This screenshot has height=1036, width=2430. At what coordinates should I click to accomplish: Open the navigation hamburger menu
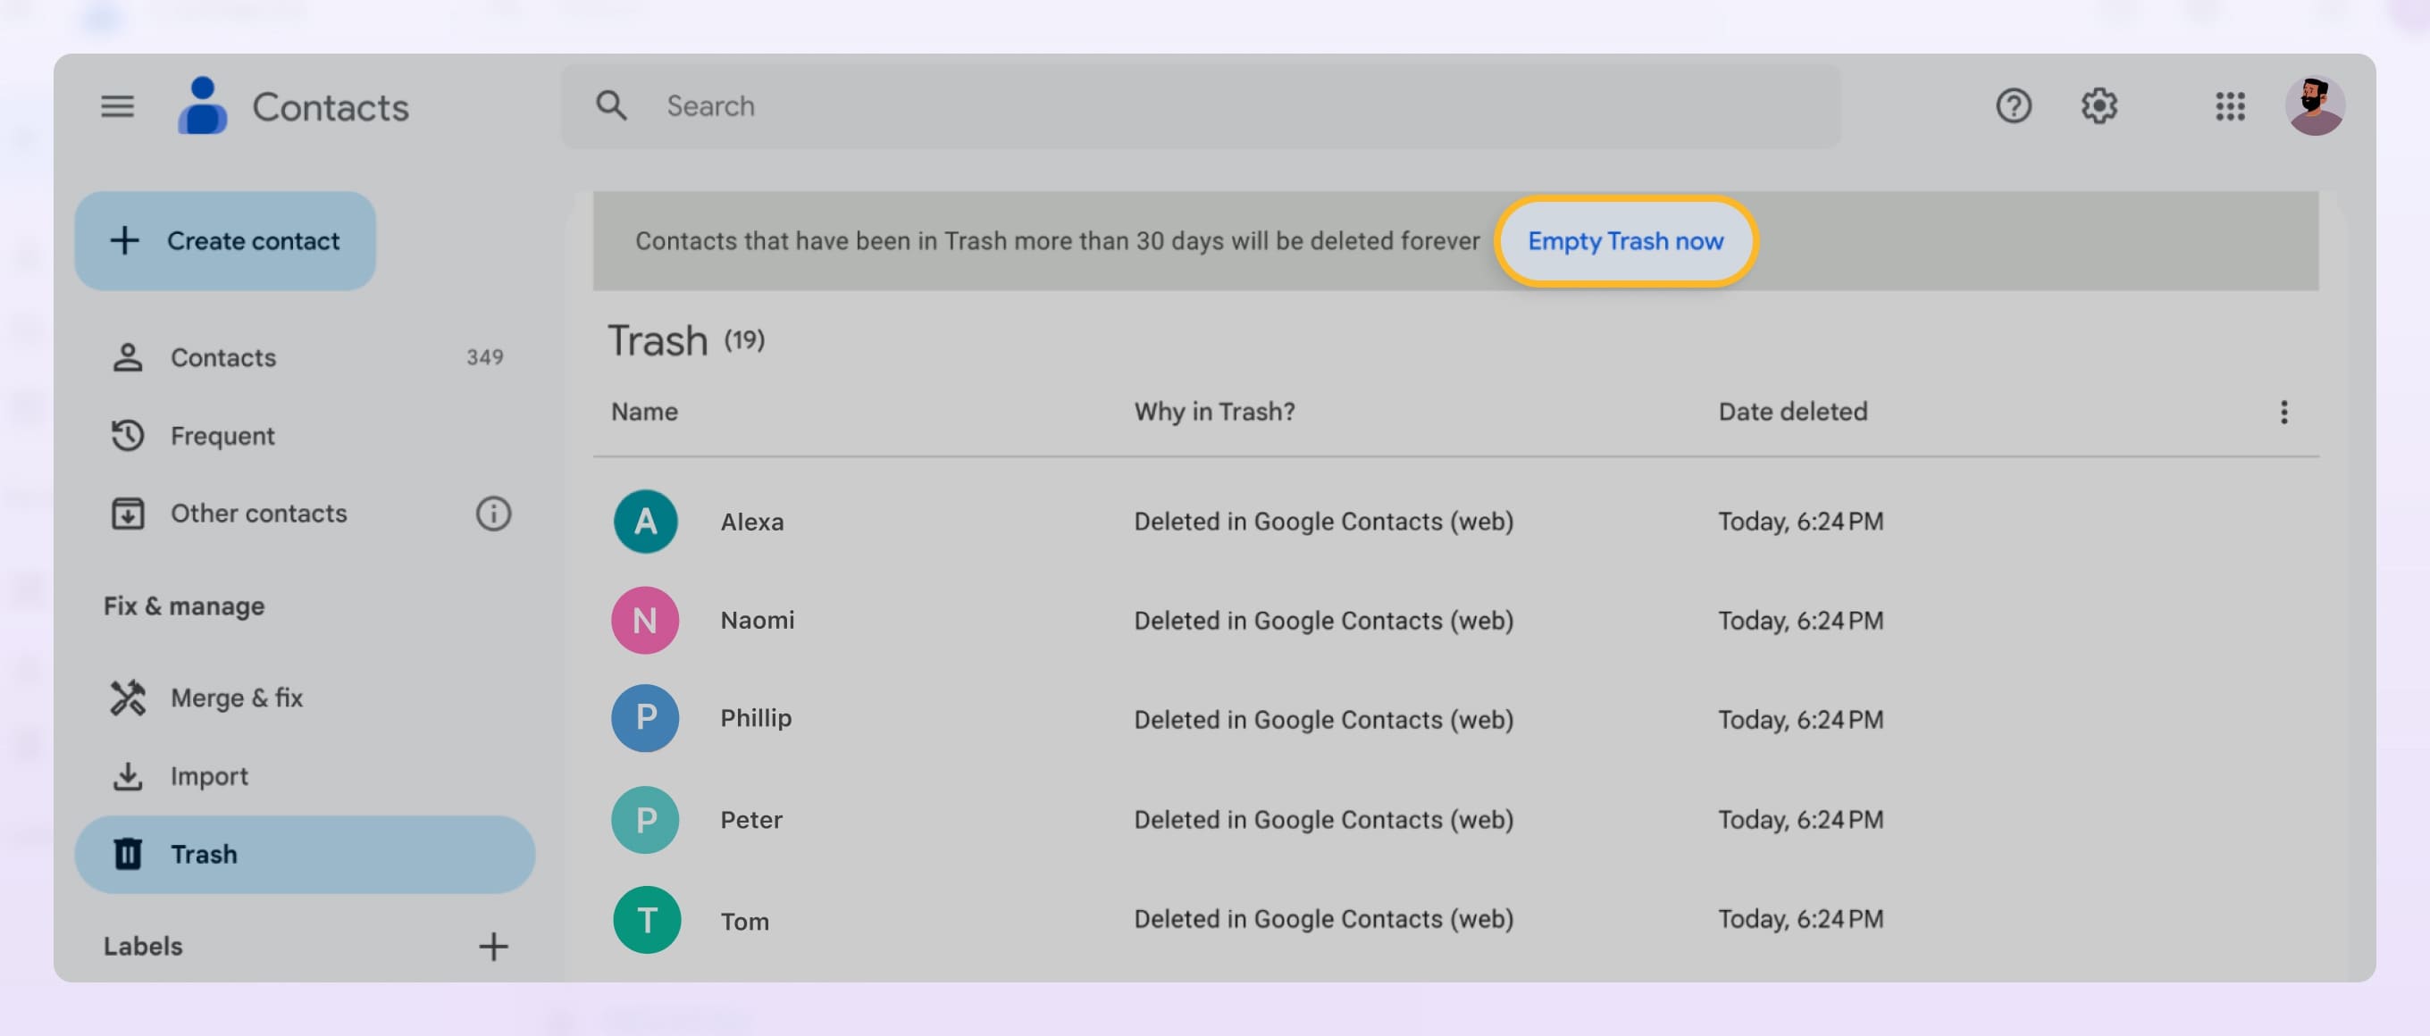(117, 106)
